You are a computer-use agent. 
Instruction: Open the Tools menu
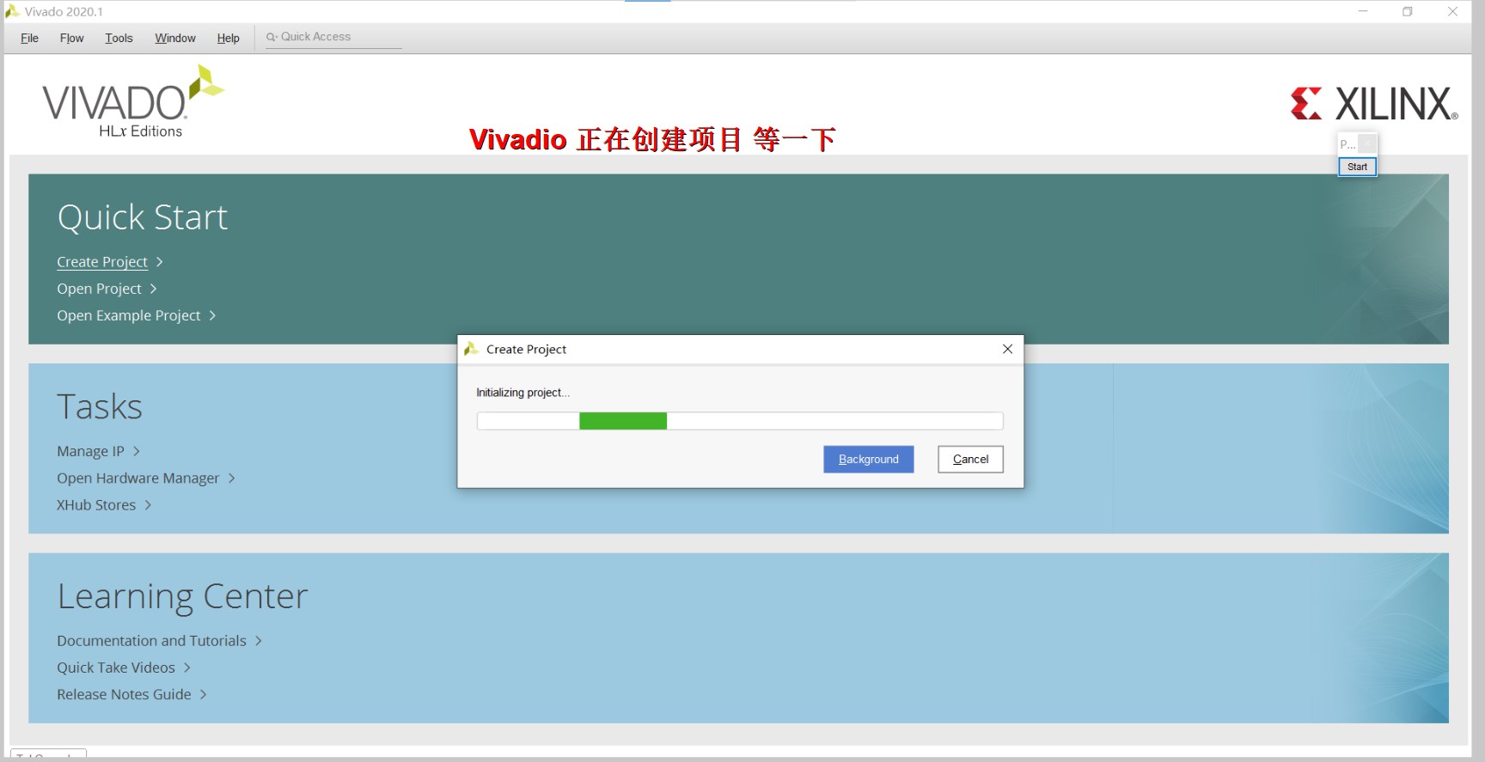tap(119, 38)
